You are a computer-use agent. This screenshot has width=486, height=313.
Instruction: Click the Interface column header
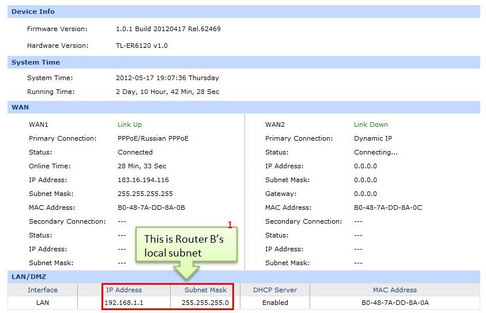click(x=43, y=290)
